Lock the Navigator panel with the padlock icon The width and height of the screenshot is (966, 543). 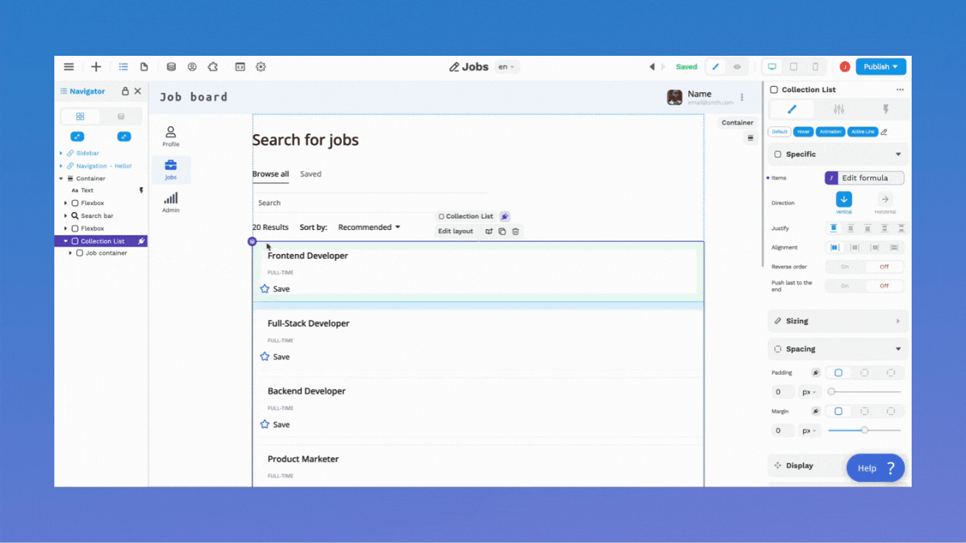(124, 90)
